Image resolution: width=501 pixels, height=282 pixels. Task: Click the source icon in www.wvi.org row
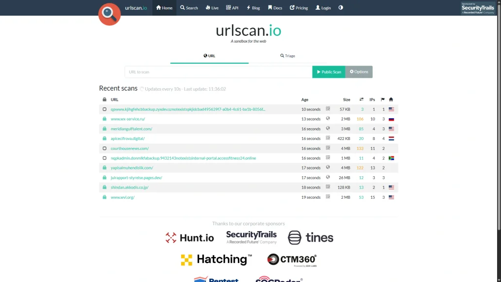click(x=328, y=197)
